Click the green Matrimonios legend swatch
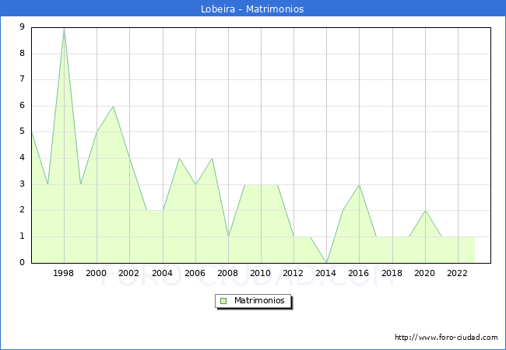 223,300
